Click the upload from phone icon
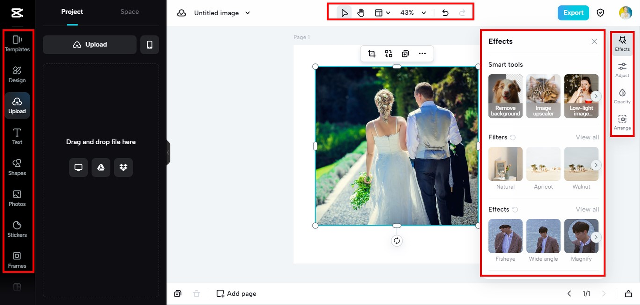Viewport: 640px width, 305px height. coord(150,45)
